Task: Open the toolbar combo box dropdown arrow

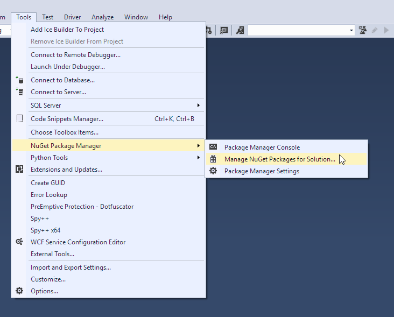Action: [x=351, y=31]
